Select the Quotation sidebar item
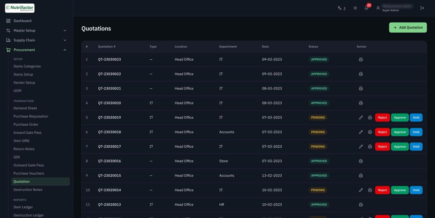This screenshot has width=435, height=218. 41,182
